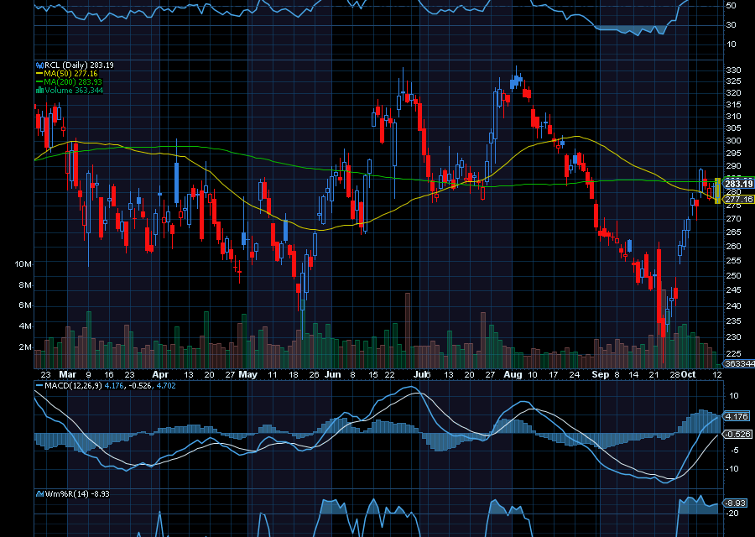This screenshot has height=537, width=755.
Task: Click the 330 price axis label
Action: [x=734, y=70]
